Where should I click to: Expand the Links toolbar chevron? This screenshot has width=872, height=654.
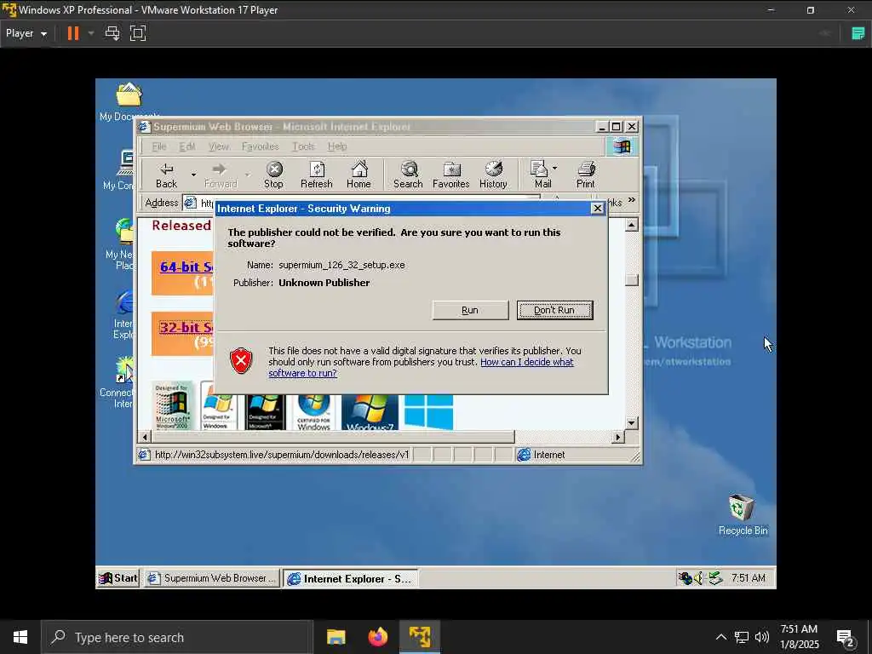(632, 199)
